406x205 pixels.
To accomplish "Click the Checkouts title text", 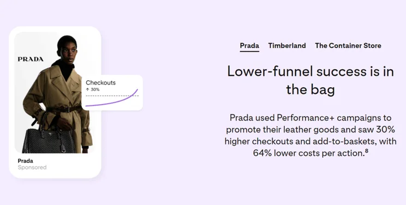I will pyautogui.click(x=101, y=83).
